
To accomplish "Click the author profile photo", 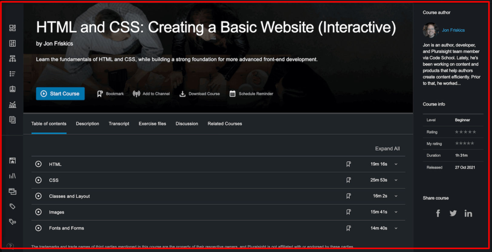I will click(430, 30).
